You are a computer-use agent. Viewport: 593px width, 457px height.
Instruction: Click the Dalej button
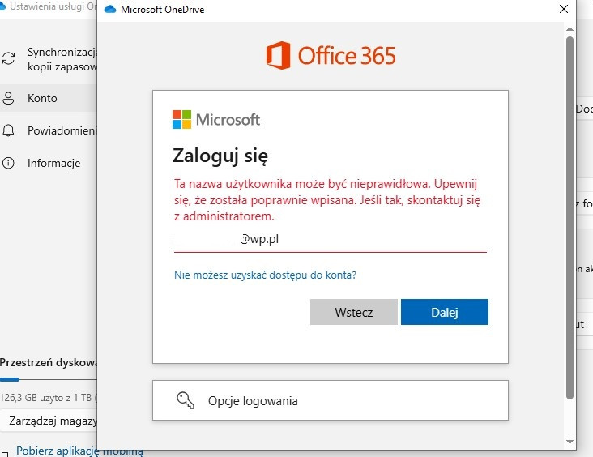coord(445,312)
